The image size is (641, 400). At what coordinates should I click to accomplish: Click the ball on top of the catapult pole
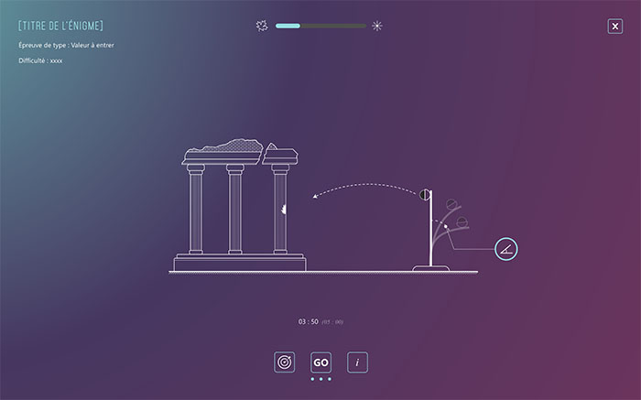[x=425, y=194]
